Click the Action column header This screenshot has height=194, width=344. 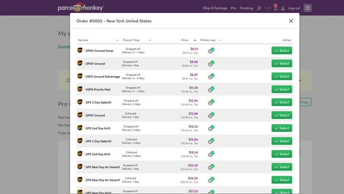tap(287, 40)
